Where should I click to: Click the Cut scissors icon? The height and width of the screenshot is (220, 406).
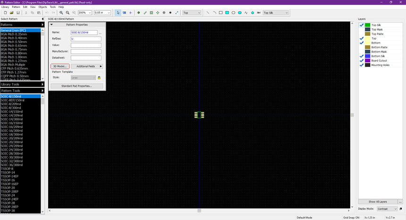click(26, 13)
